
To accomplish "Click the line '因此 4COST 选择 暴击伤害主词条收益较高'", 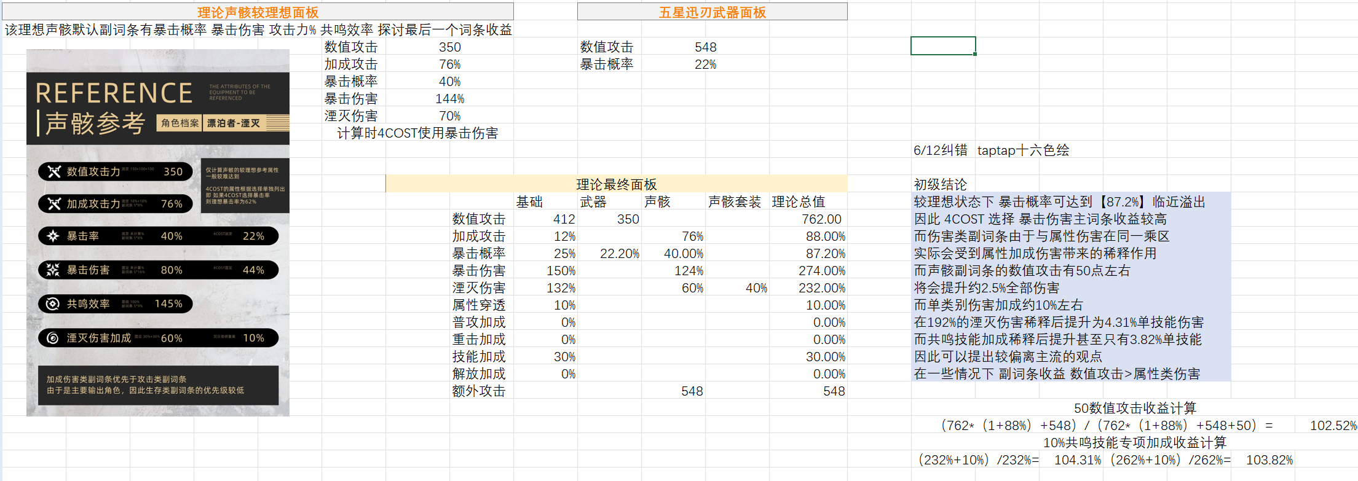I will 1040,219.
